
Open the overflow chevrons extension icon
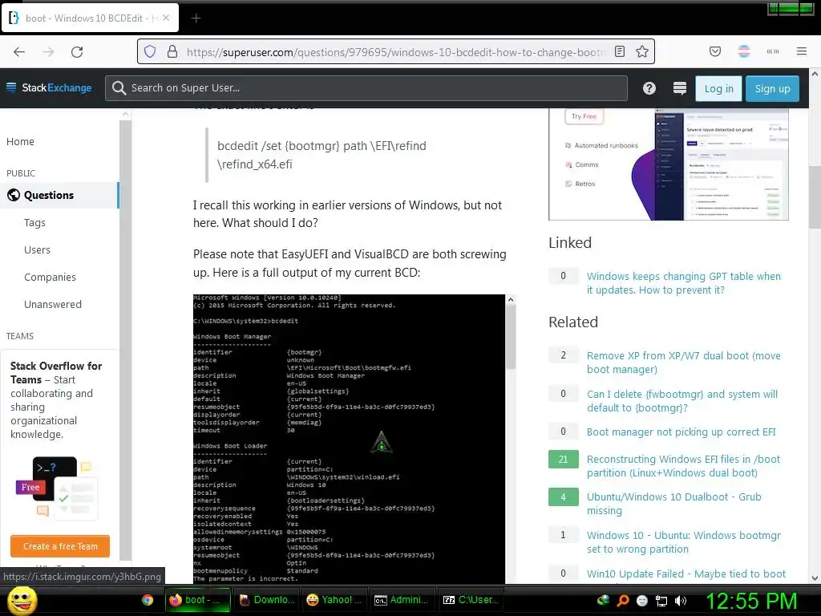pos(773,51)
